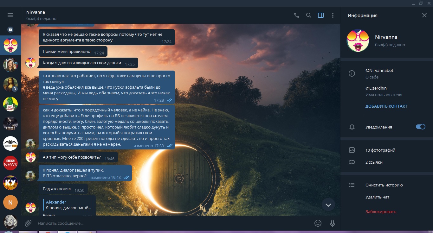Open the three-dot chat options menu

[x=333, y=15]
